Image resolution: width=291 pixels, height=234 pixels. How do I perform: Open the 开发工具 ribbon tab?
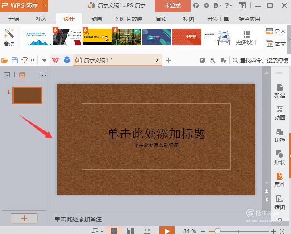[218, 19]
